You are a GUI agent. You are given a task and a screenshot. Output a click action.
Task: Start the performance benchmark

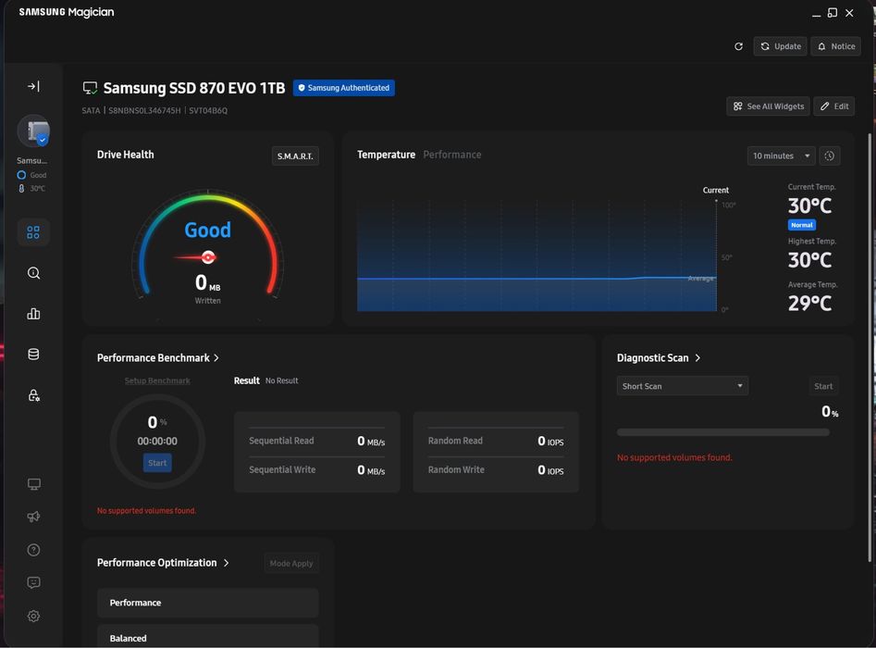[157, 463]
